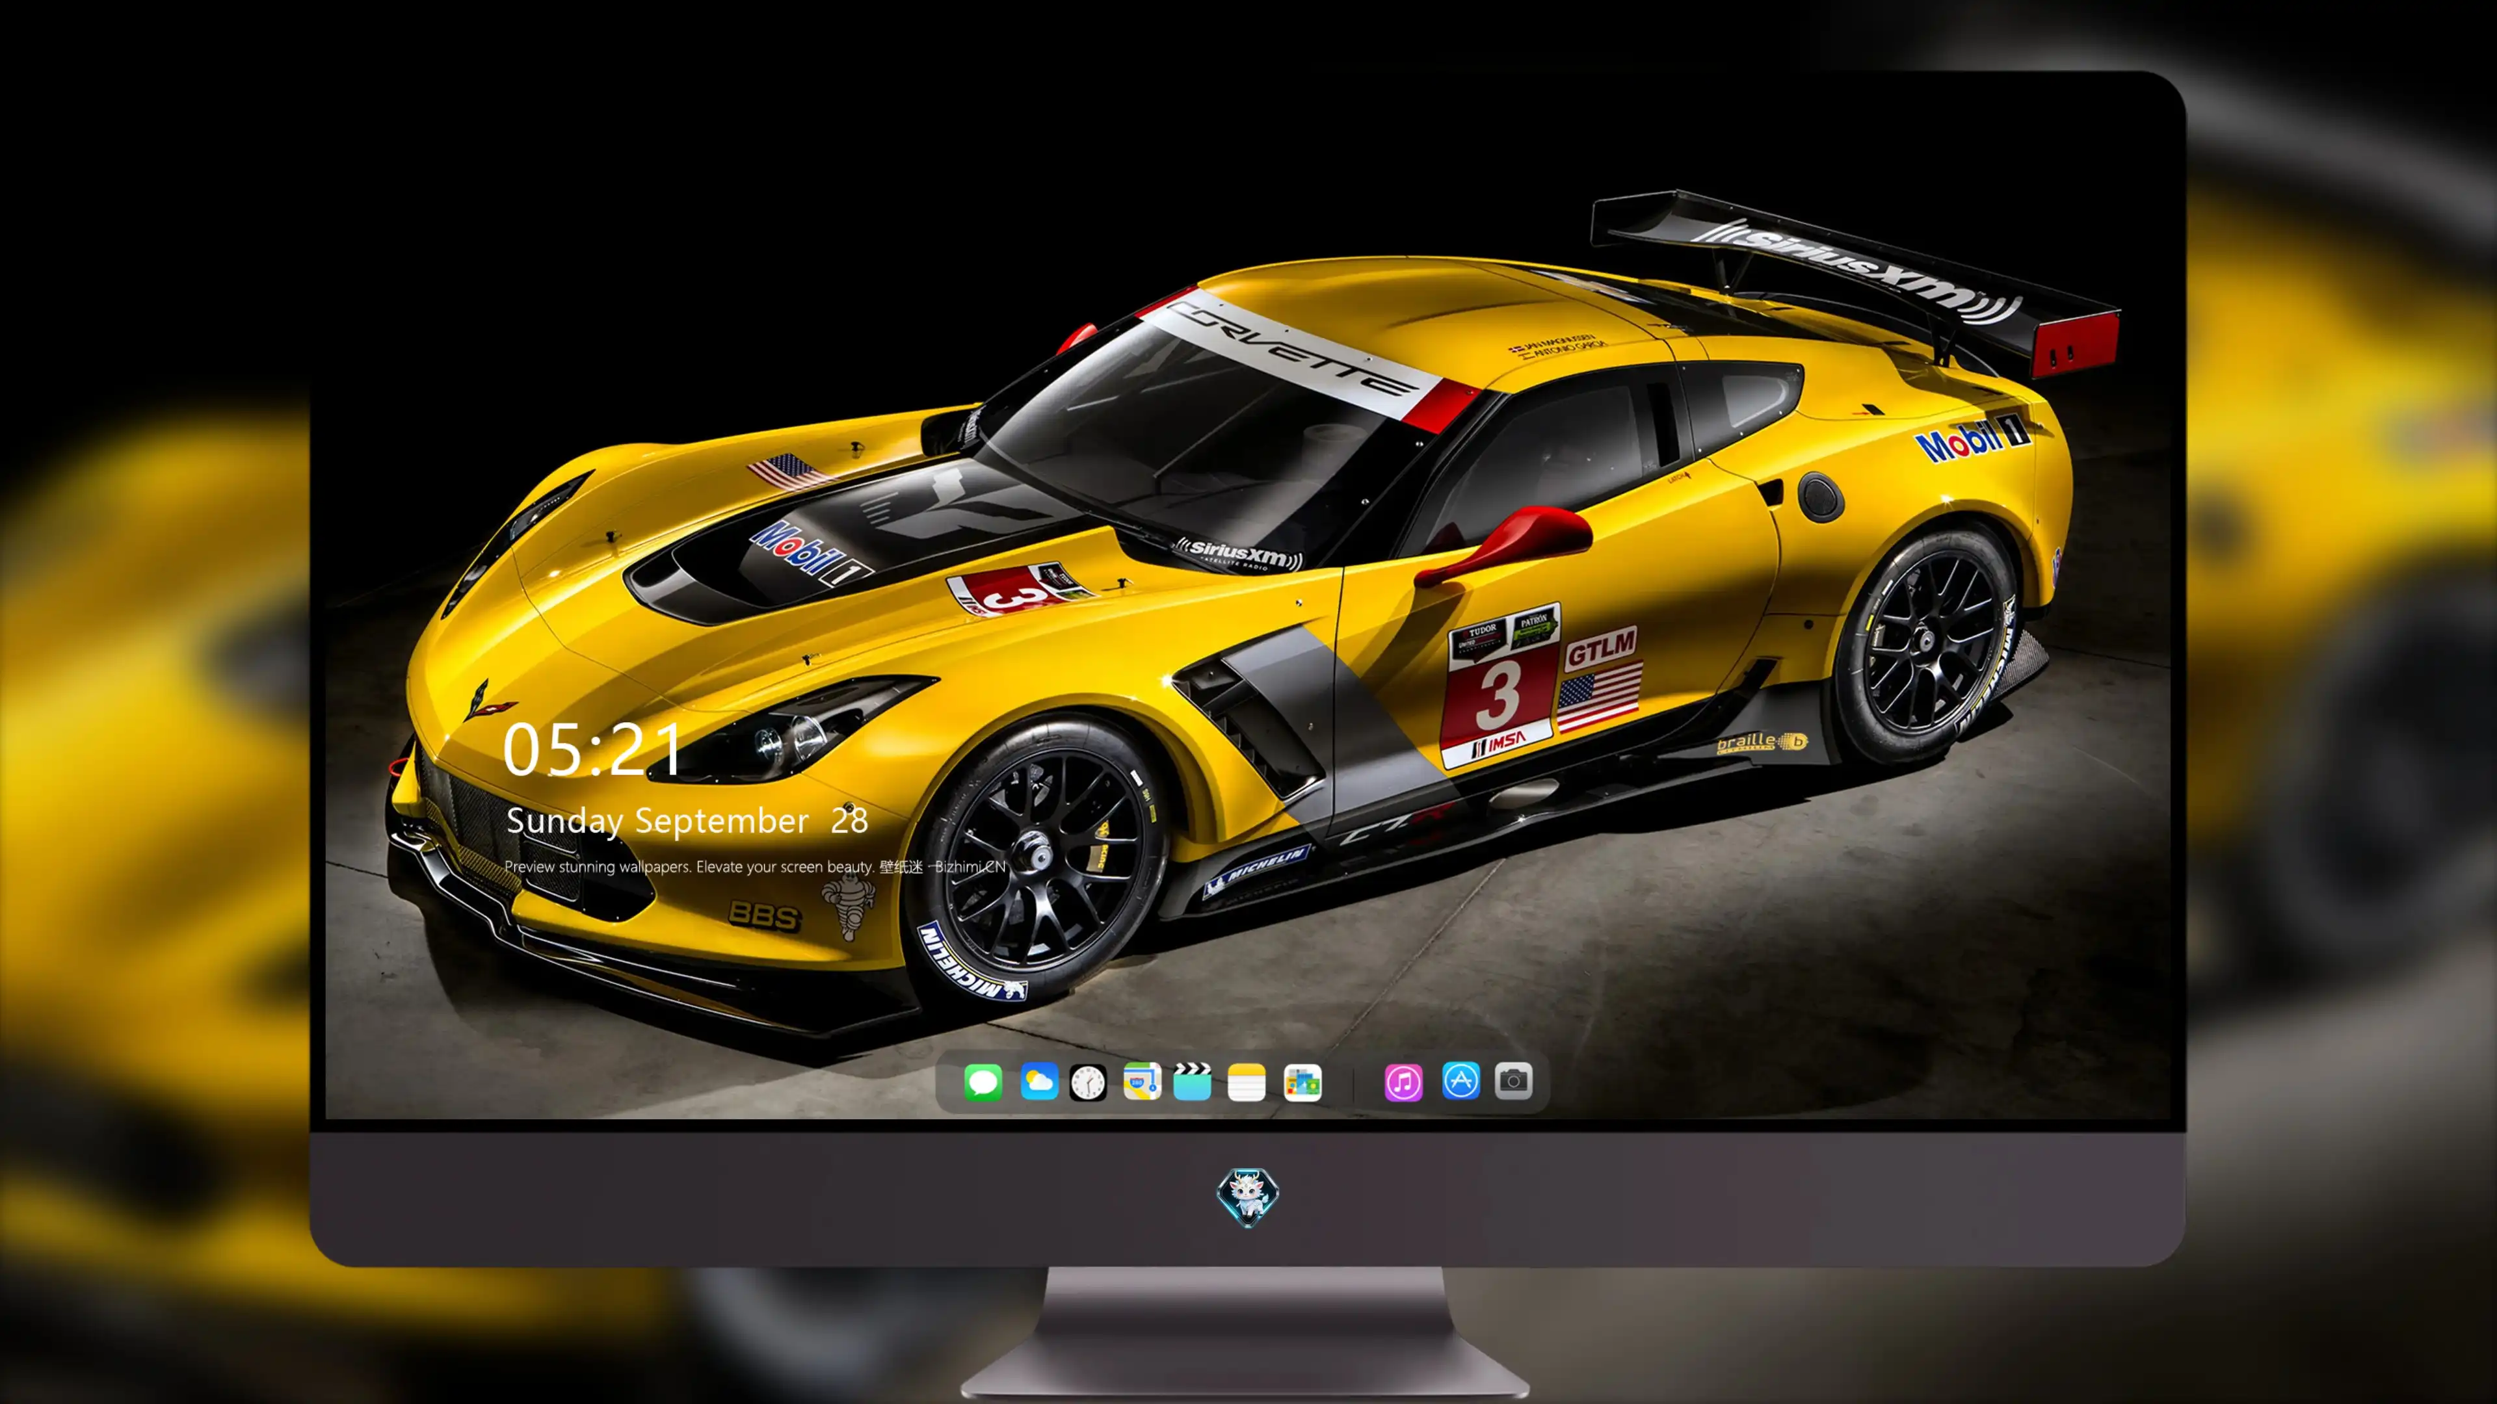Click the 'Preview stunning wallpapers' caption text

pos(755,866)
